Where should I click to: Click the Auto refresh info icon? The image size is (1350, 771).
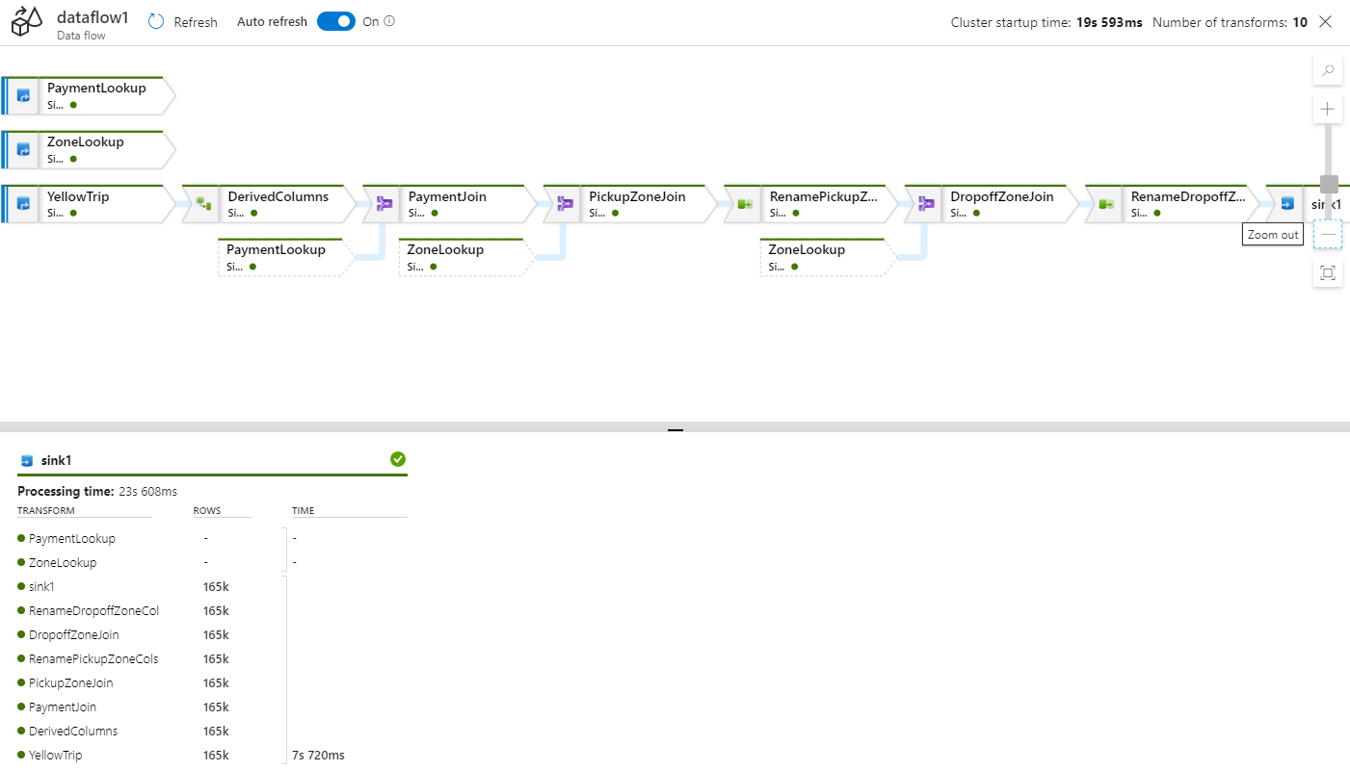click(x=389, y=21)
